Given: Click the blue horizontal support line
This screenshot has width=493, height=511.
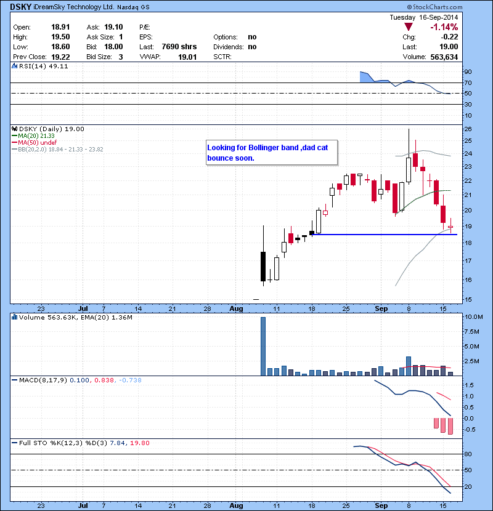Looking at the screenshot, I should click(385, 235).
